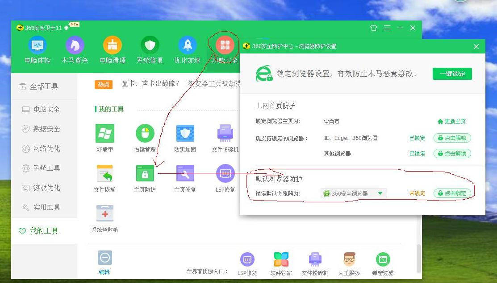
Task: Click the 浏览器主页被劫持 hot link
Action: (x=214, y=83)
